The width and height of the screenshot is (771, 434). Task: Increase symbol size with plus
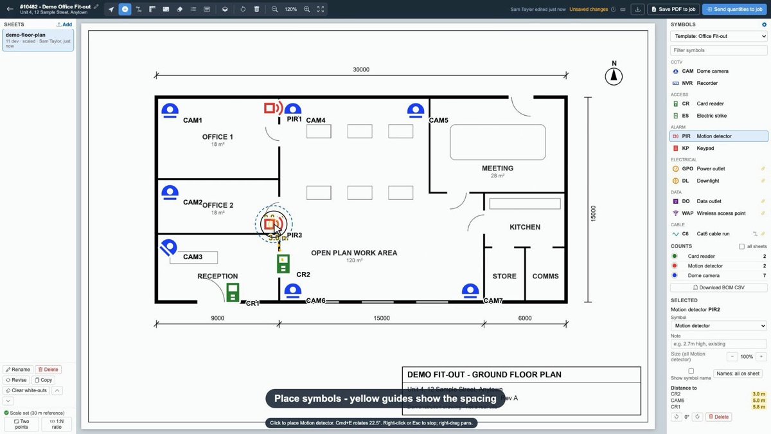point(761,357)
